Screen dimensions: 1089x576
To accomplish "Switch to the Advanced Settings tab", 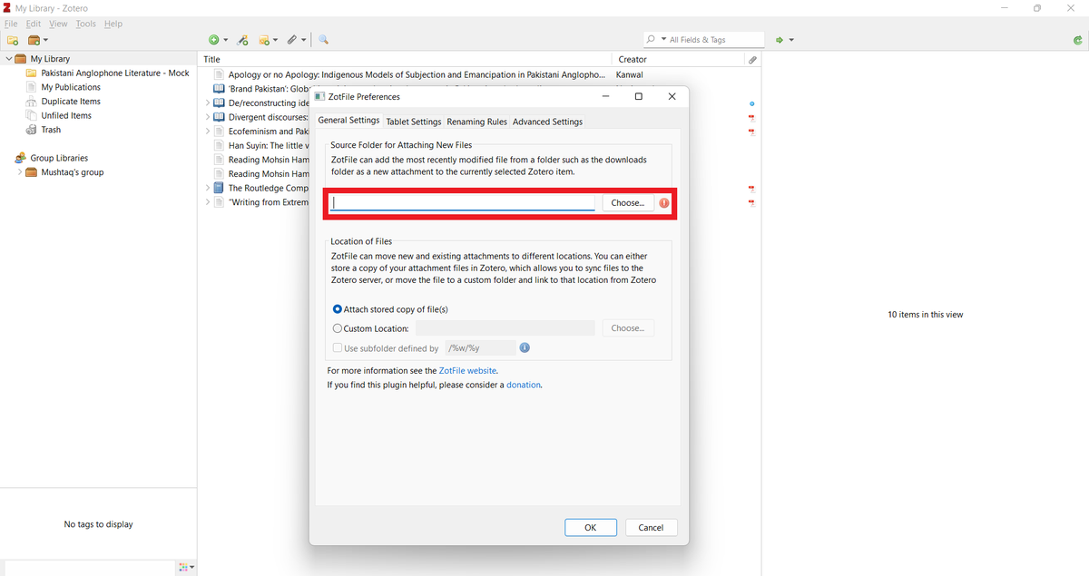I will [547, 122].
